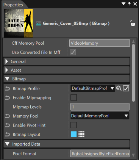Click the bitmap type icon beside the name
This screenshot has width=139, height=160.
[39, 24]
